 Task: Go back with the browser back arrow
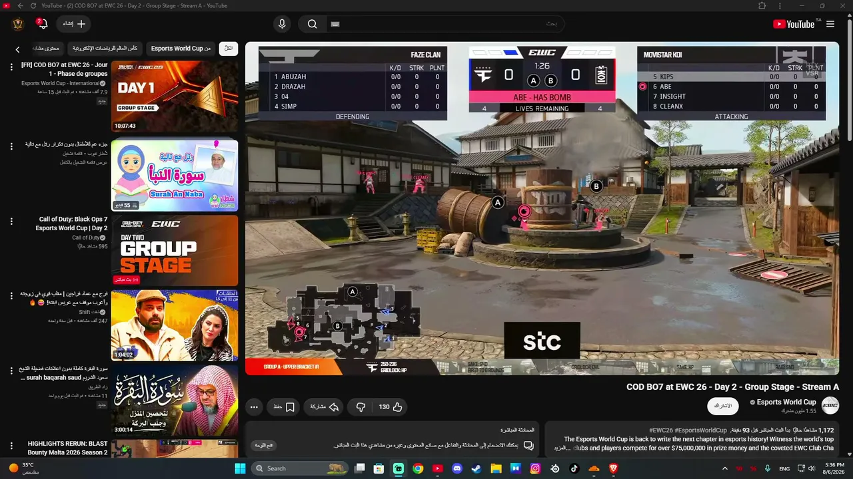[x=20, y=5]
